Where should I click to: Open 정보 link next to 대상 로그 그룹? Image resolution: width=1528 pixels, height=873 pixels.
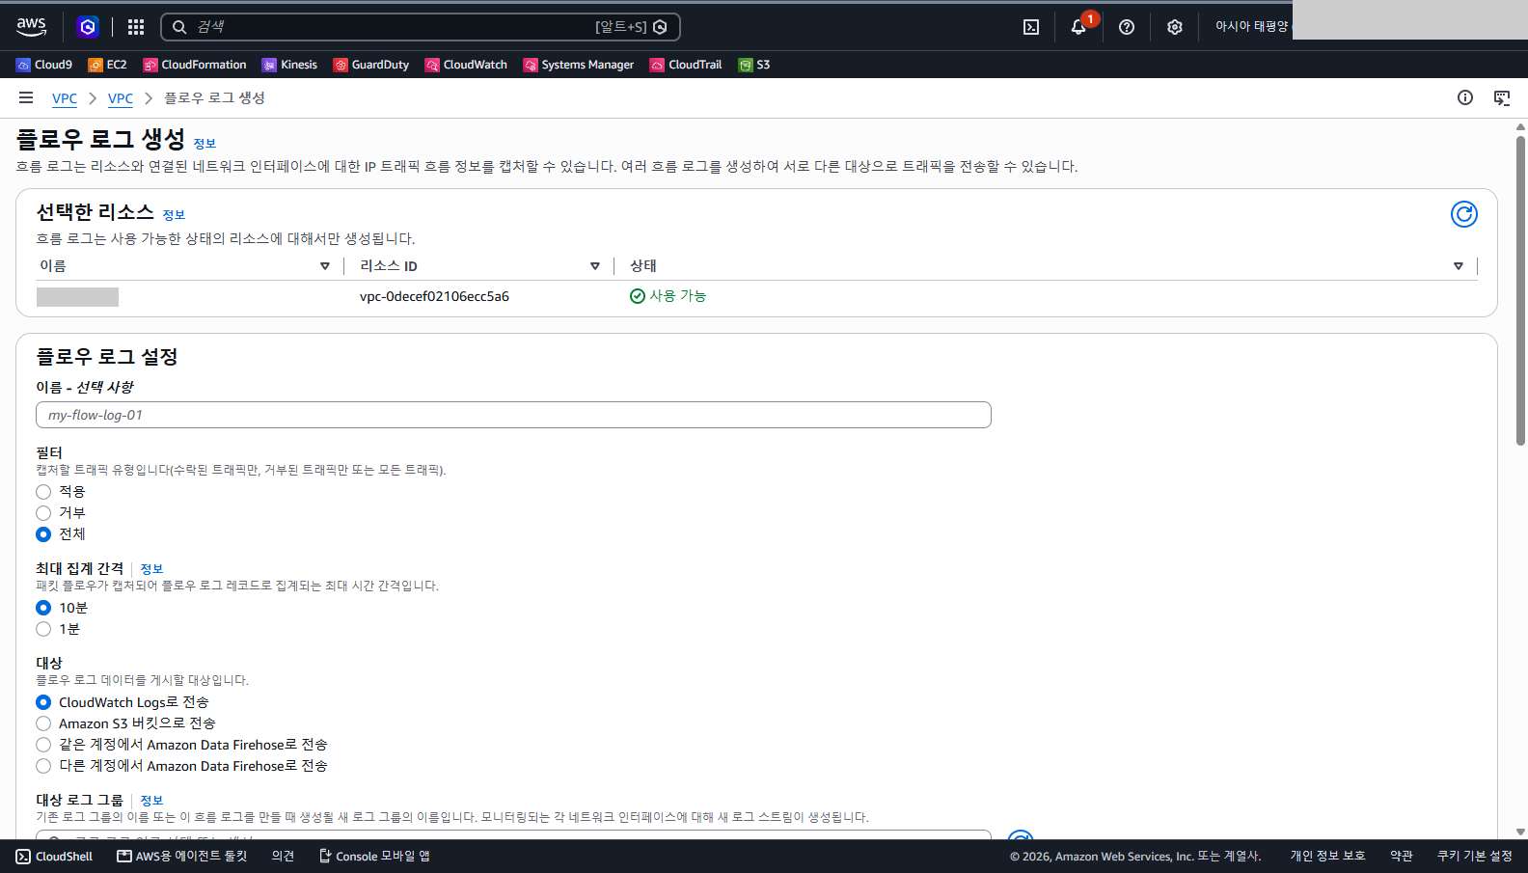tap(151, 801)
